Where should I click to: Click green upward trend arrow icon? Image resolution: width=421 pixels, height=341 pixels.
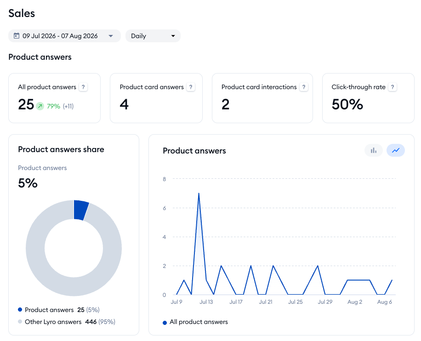coord(40,106)
